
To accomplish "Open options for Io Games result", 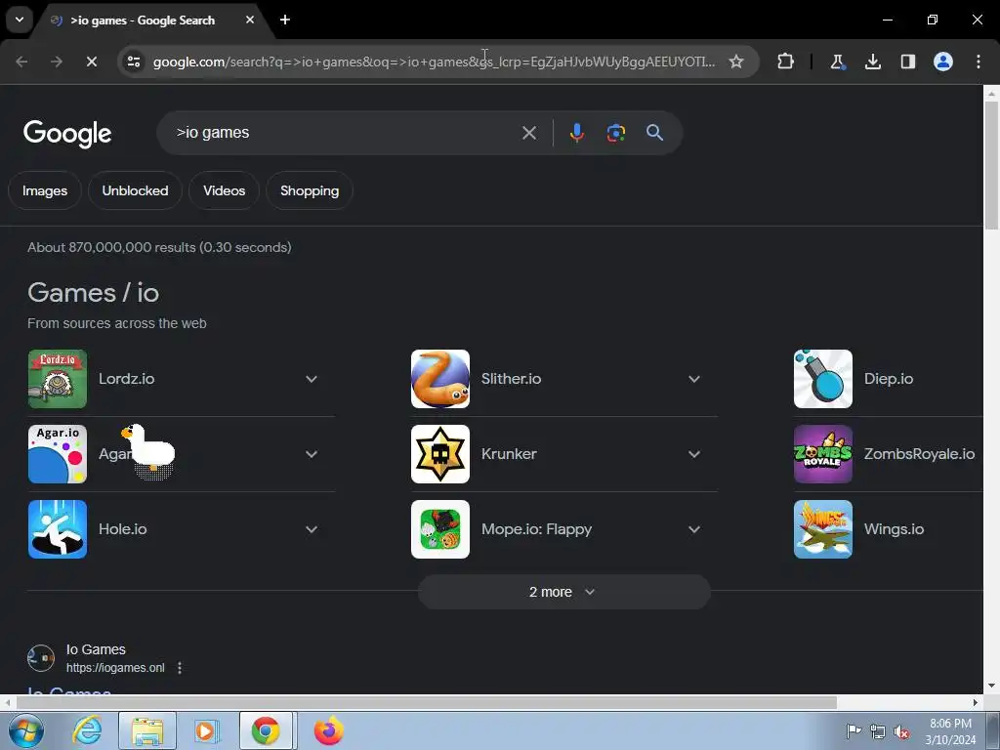I will [x=180, y=668].
